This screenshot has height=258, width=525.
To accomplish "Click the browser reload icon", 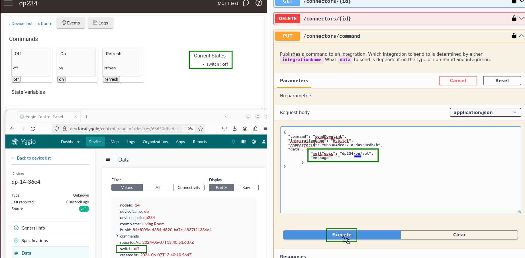I will tap(33, 129).
